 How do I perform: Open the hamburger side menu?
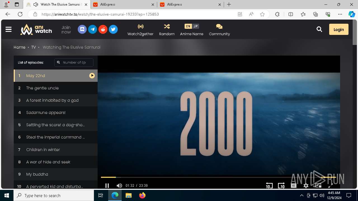pos(8,29)
